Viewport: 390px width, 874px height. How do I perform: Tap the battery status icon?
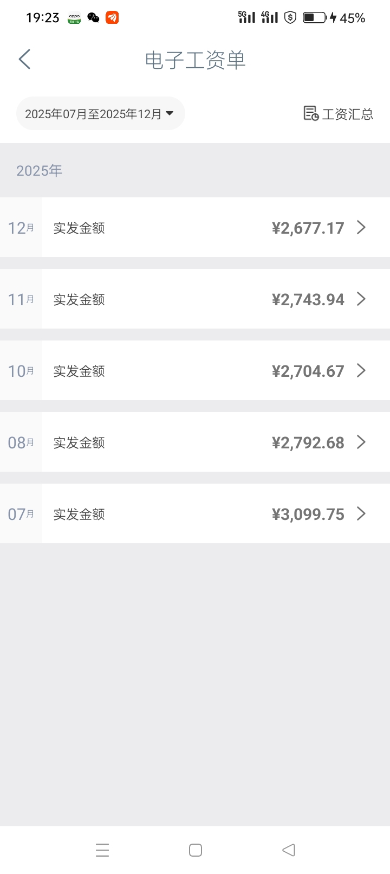click(314, 18)
